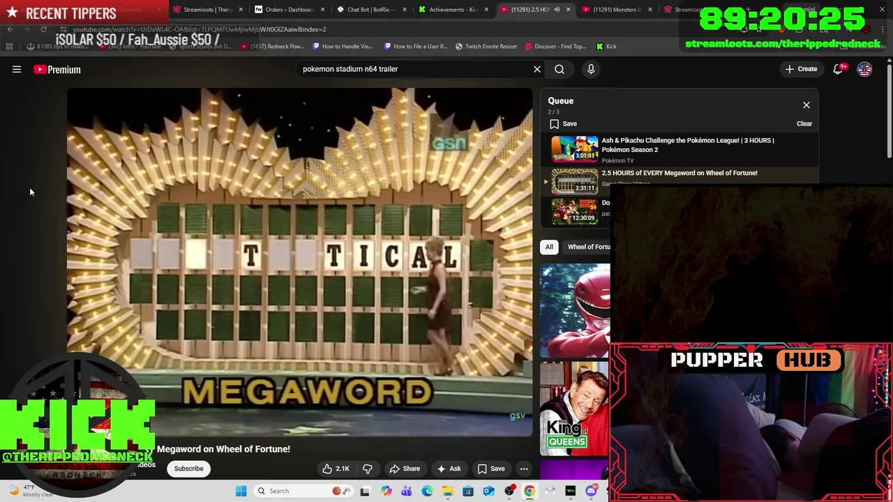Subscribe to the channel
This screenshot has width=893, height=502.
point(188,469)
